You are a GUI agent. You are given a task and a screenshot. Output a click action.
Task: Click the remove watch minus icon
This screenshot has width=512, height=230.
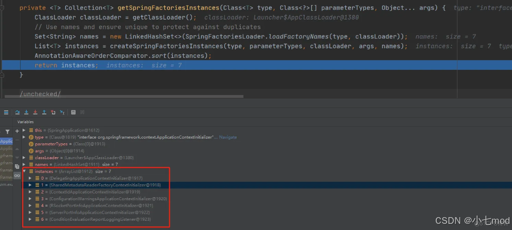coord(17,140)
